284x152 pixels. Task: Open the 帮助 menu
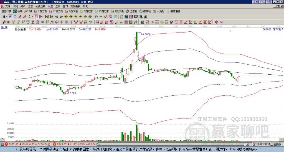(x=85, y=6)
